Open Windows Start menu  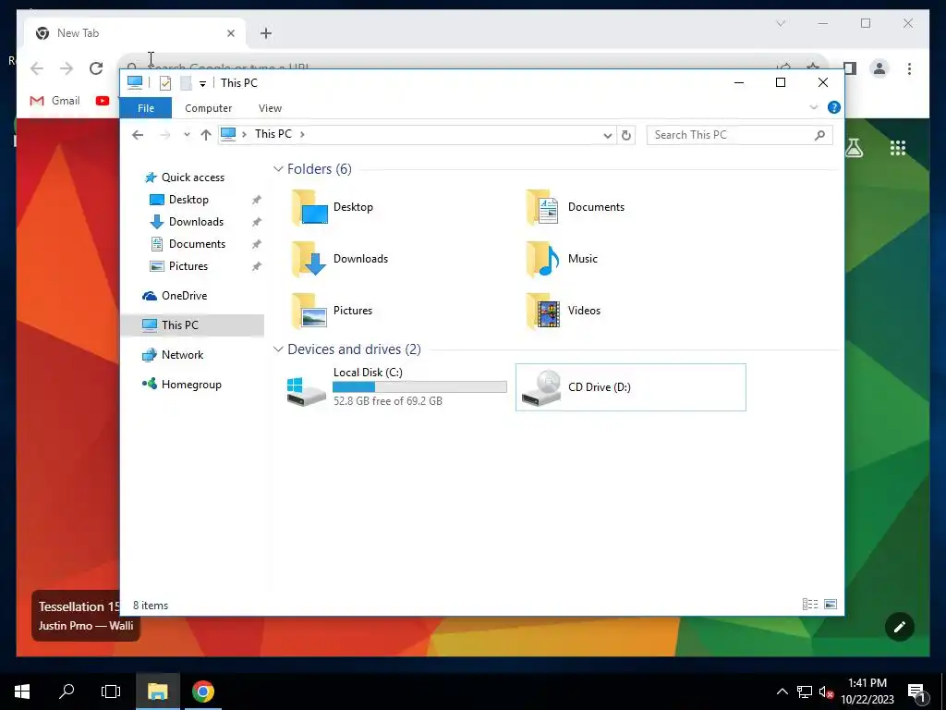[x=22, y=692]
